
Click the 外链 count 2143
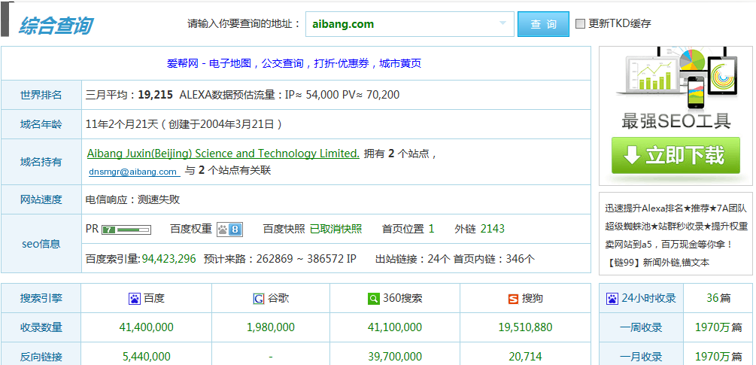pyautogui.click(x=493, y=229)
